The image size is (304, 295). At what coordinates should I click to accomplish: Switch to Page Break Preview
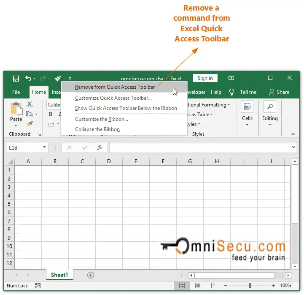pyautogui.click(x=214, y=285)
